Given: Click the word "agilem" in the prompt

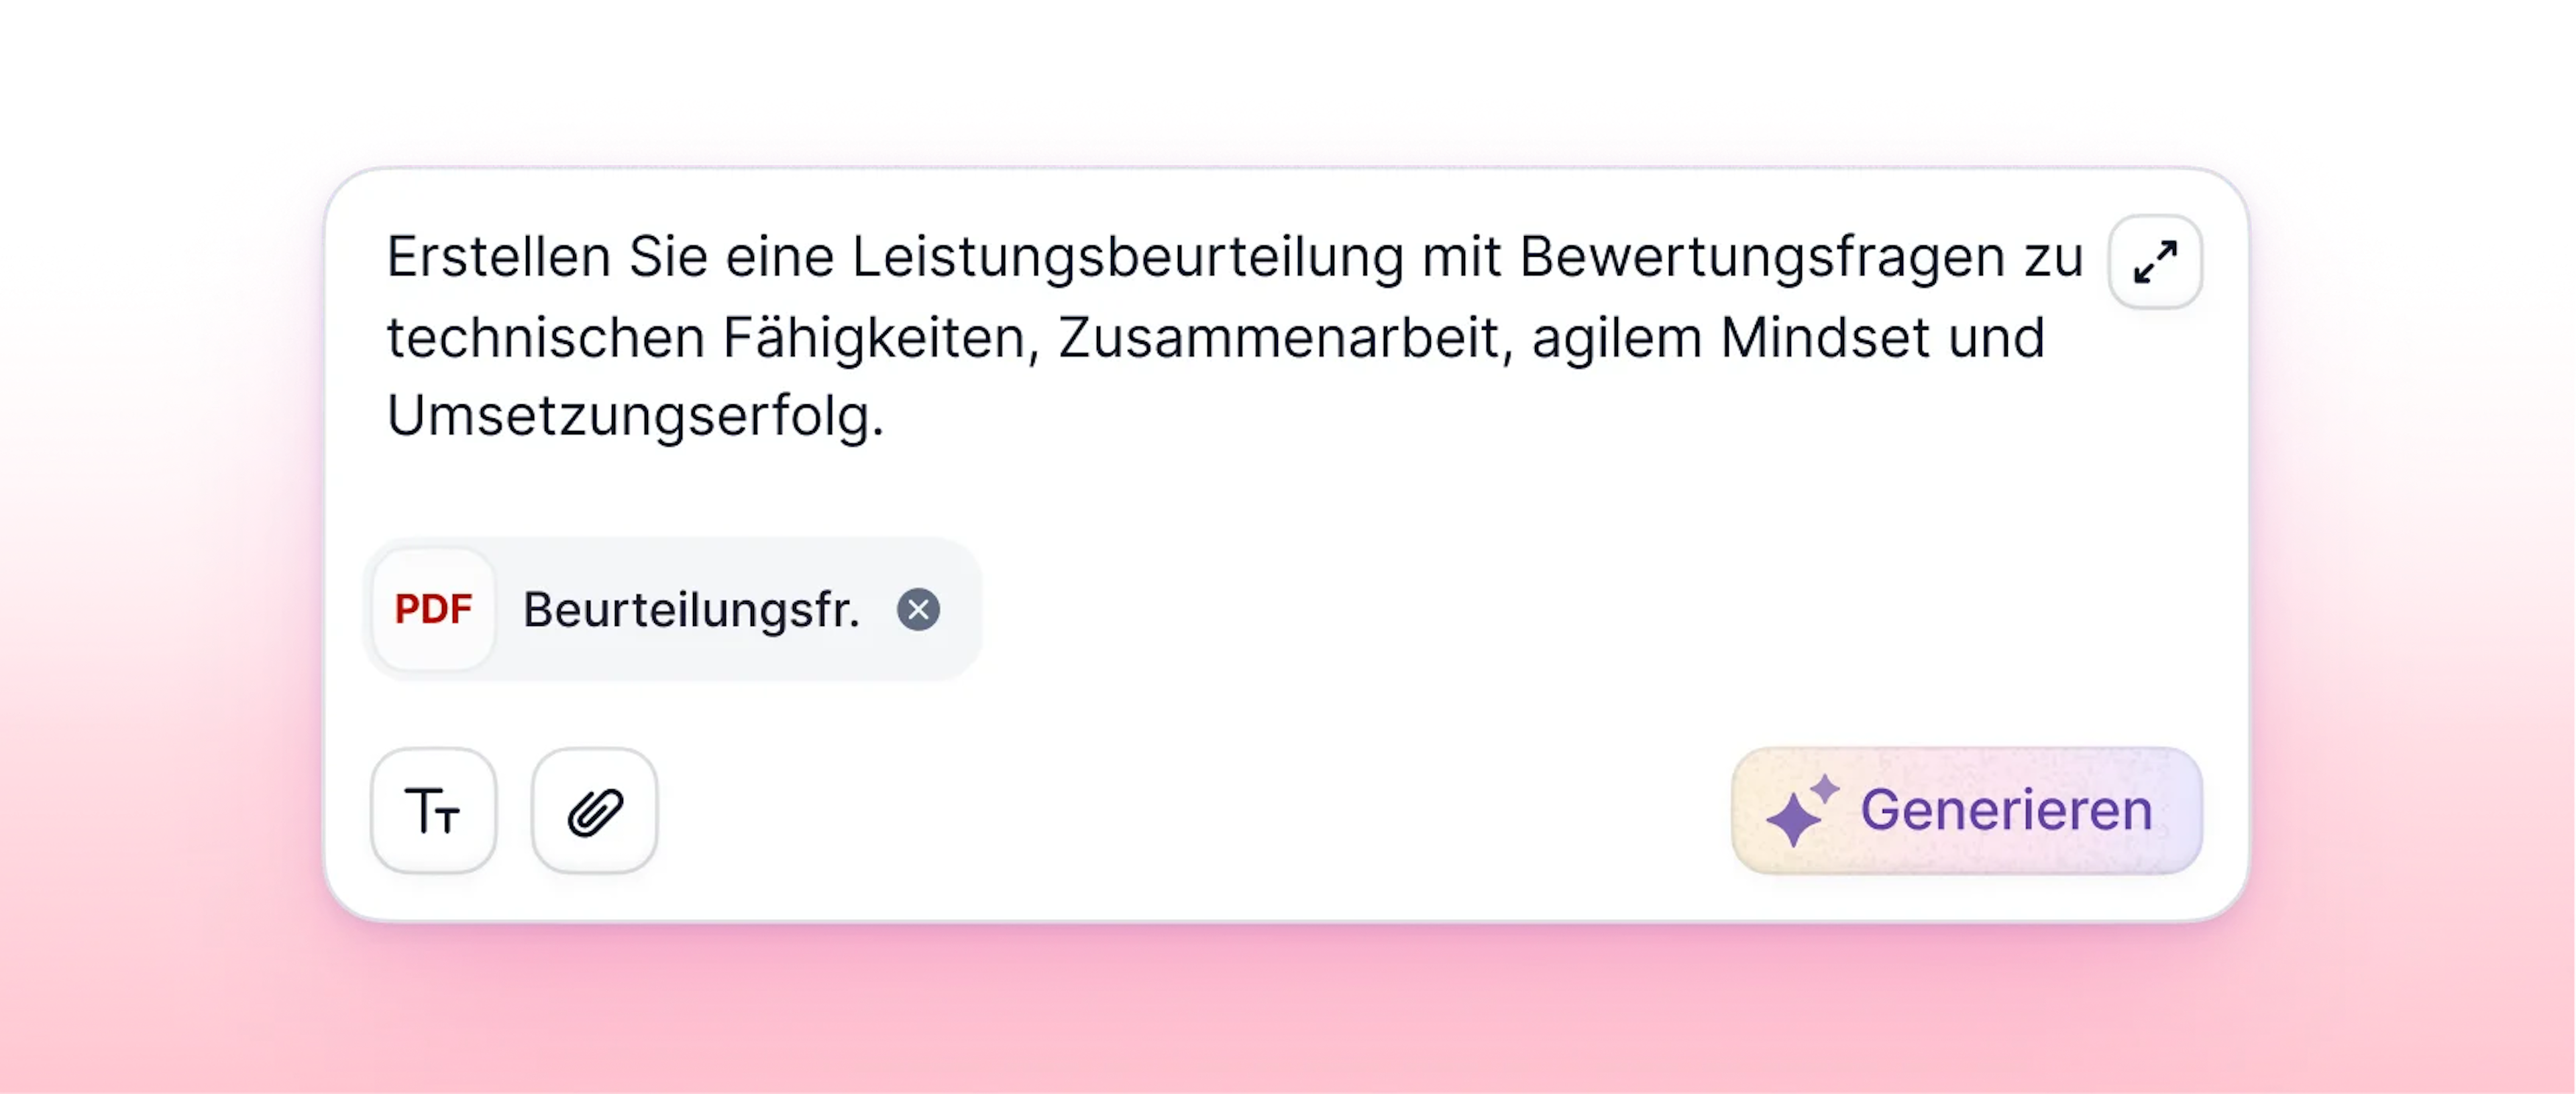Looking at the screenshot, I should tap(1616, 339).
